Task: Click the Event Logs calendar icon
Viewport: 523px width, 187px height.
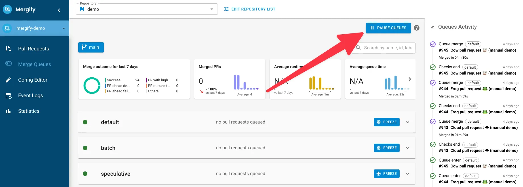Action: tap(9, 96)
